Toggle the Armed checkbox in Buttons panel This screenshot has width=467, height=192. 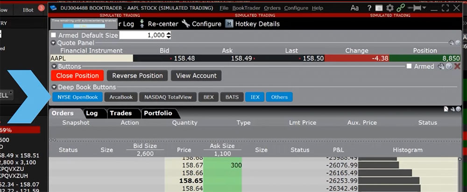(409, 66)
